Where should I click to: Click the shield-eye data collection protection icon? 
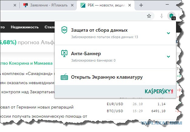[64, 30]
